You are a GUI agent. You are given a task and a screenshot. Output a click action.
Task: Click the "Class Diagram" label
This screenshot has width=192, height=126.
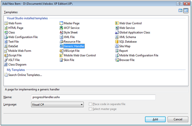[x=17, y=65]
